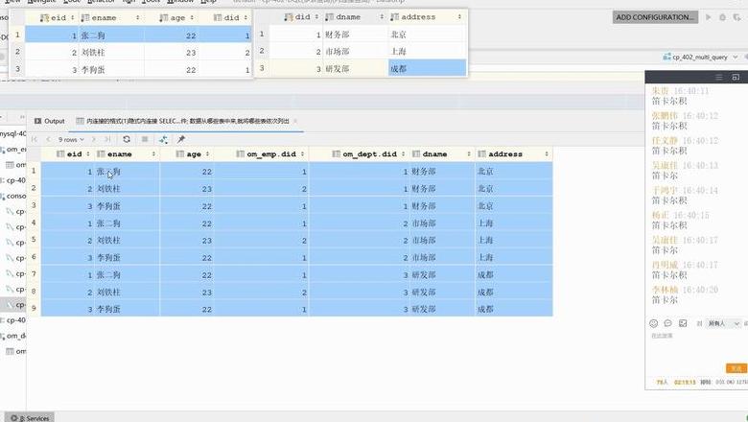This screenshot has height=422, width=748.
Task: Open the Tools menu
Action: (x=152, y=1)
